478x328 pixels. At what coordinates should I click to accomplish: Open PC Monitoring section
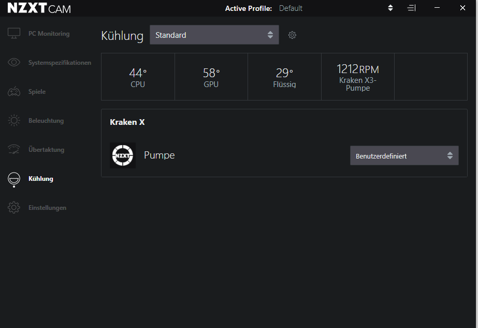[x=49, y=34]
